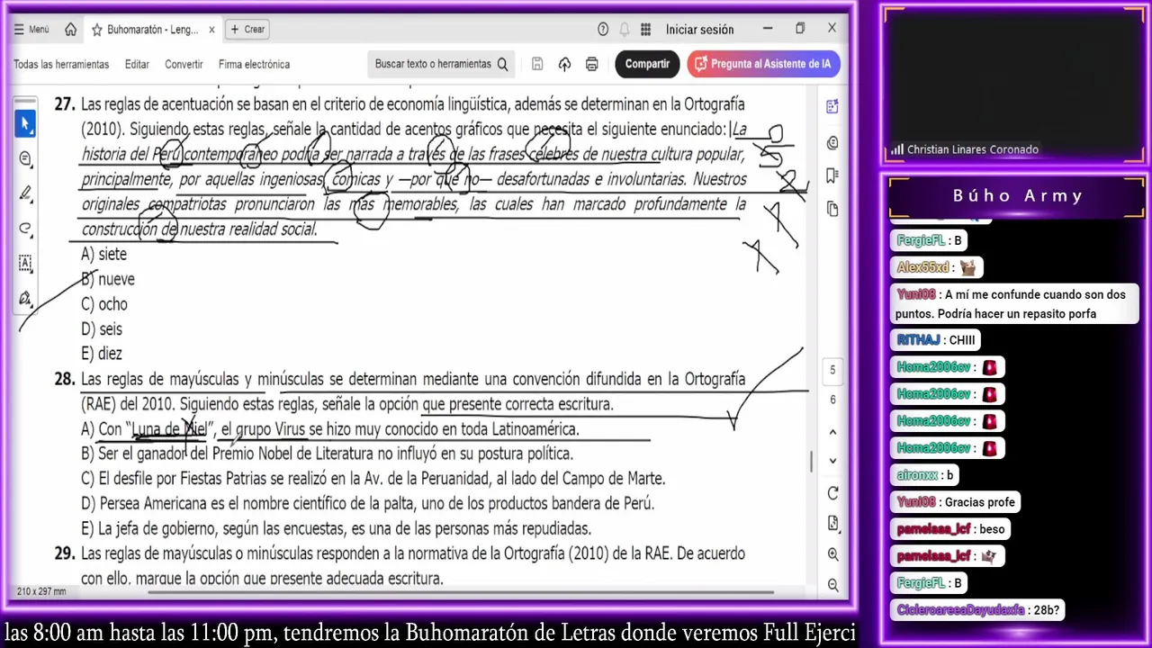Click the Compartir button
The height and width of the screenshot is (648, 1152).
647,64
